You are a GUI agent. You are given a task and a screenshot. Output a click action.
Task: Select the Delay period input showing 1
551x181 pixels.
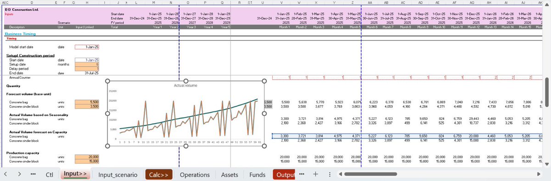click(x=87, y=69)
